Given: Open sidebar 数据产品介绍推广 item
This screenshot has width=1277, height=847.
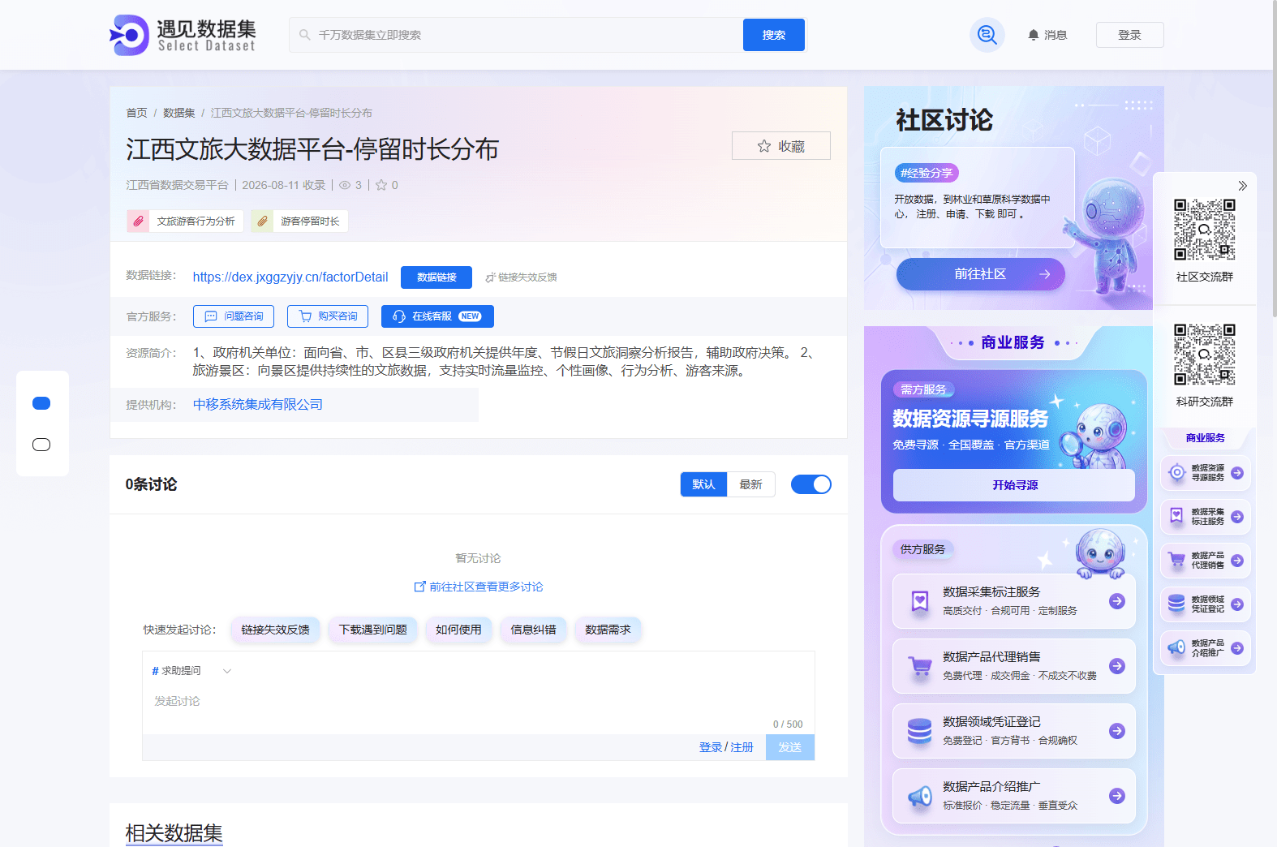Looking at the screenshot, I should point(1206,648).
